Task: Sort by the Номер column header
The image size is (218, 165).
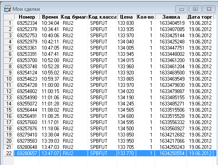Action: click(27, 17)
